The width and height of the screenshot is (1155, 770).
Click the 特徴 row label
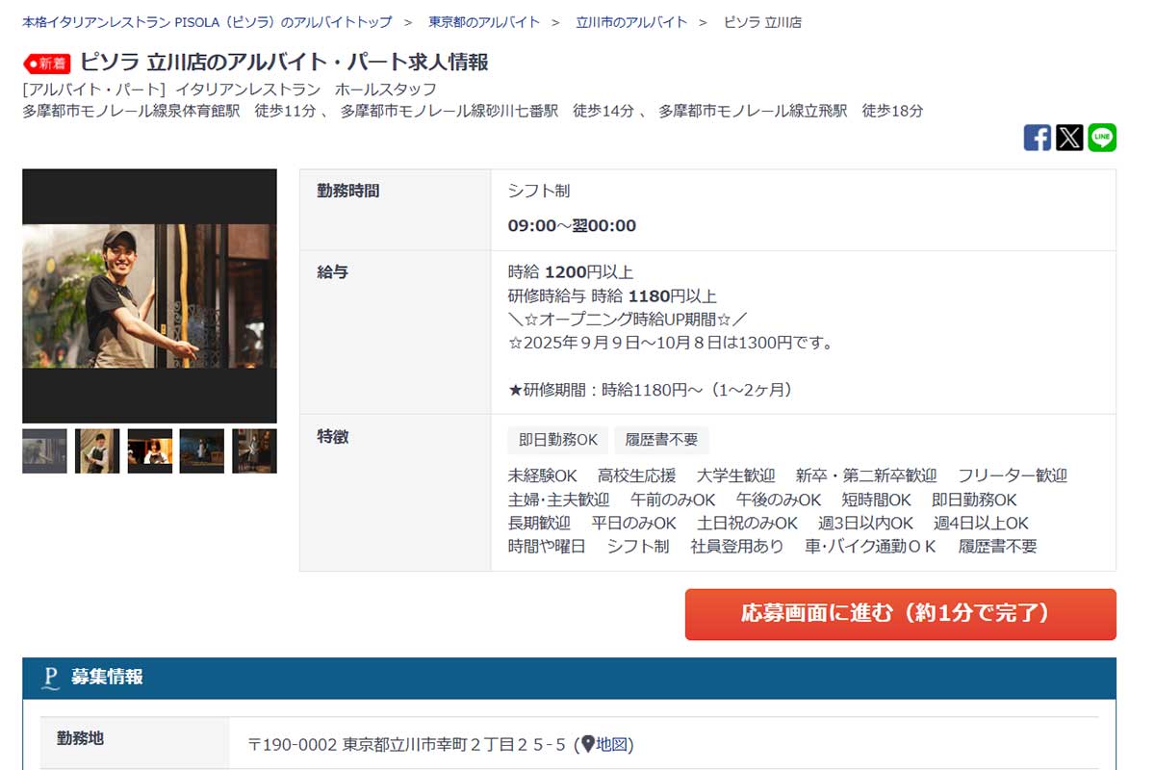click(332, 436)
